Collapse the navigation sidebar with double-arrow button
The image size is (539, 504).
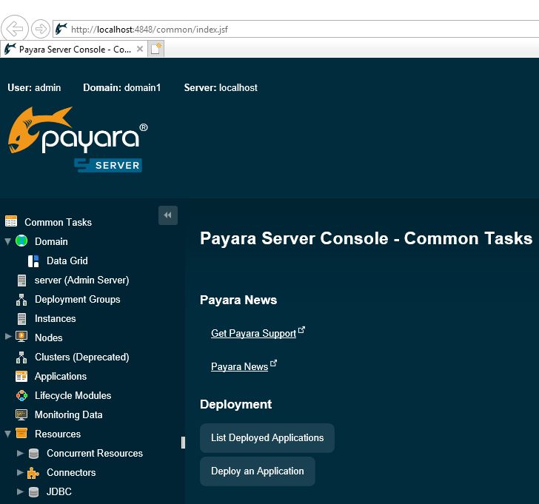point(168,215)
